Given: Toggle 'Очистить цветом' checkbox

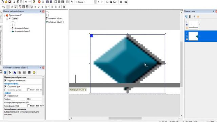Looking at the screenshot, I should 5,90.
